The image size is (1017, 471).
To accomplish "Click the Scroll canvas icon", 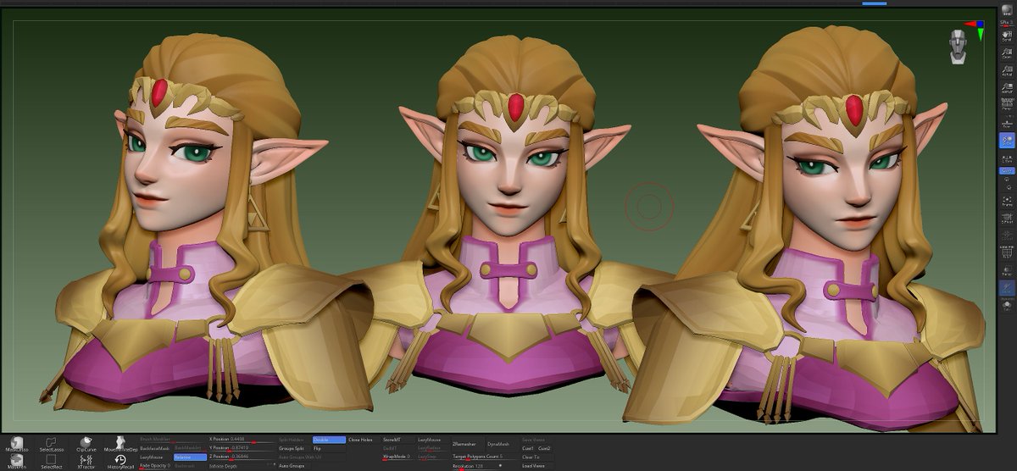I will click(x=1007, y=36).
